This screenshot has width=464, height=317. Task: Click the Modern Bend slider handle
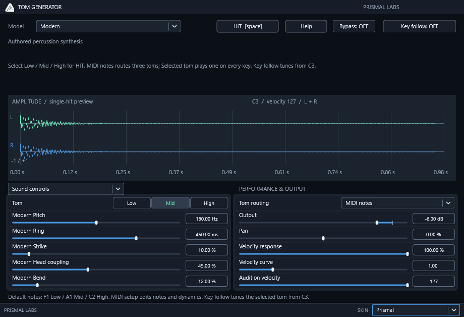point(37,285)
